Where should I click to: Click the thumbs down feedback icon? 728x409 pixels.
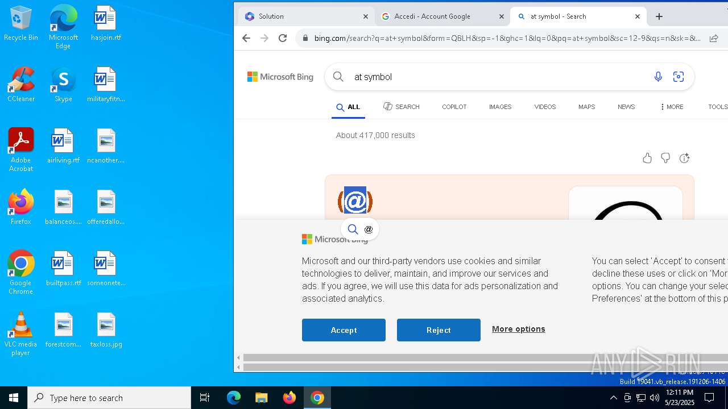tap(665, 158)
